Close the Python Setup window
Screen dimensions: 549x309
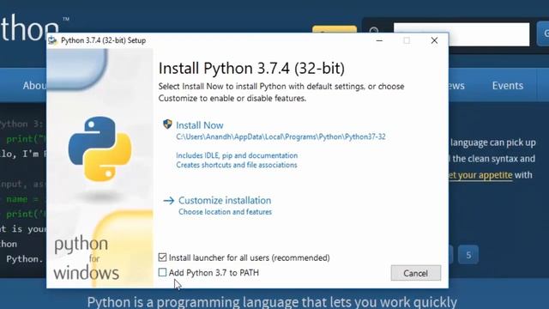434,40
